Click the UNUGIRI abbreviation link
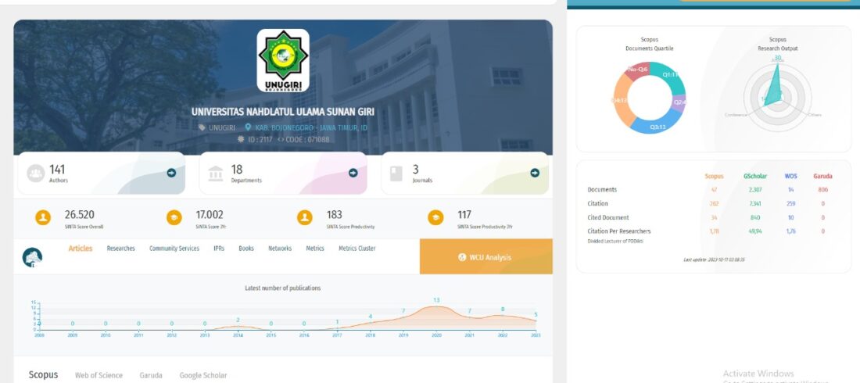Viewport: 860px width, 383px height. [x=221, y=128]
